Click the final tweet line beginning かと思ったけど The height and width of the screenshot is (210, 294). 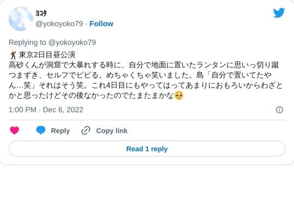[91, 96]
